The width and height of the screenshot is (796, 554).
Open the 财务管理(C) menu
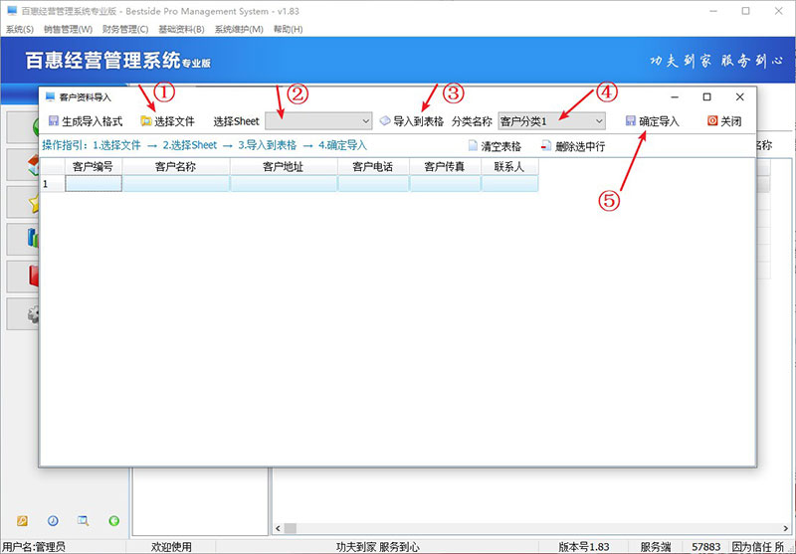[x=125, y=29]
